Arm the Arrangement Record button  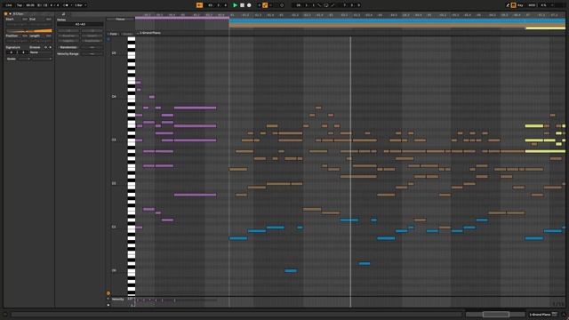249,5
